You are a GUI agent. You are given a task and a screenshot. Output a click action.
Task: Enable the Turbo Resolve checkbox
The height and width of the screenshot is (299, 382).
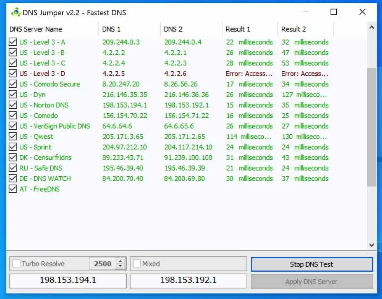click(x=16, y=264)
